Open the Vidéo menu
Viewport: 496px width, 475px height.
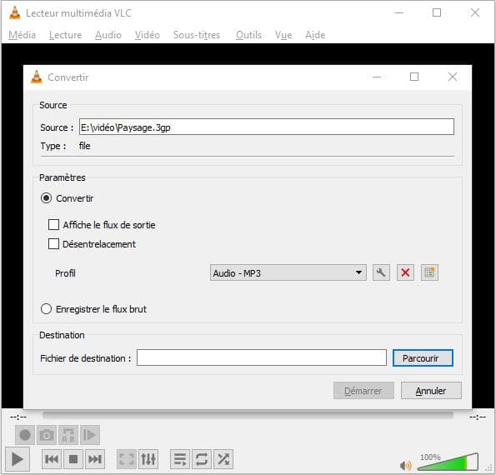click(147, 35)
